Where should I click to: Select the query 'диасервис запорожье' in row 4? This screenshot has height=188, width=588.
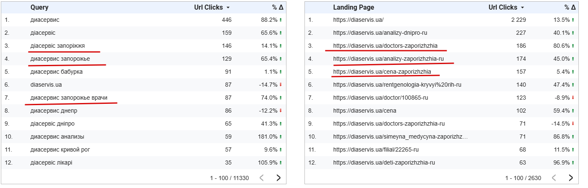pos(60,59)
